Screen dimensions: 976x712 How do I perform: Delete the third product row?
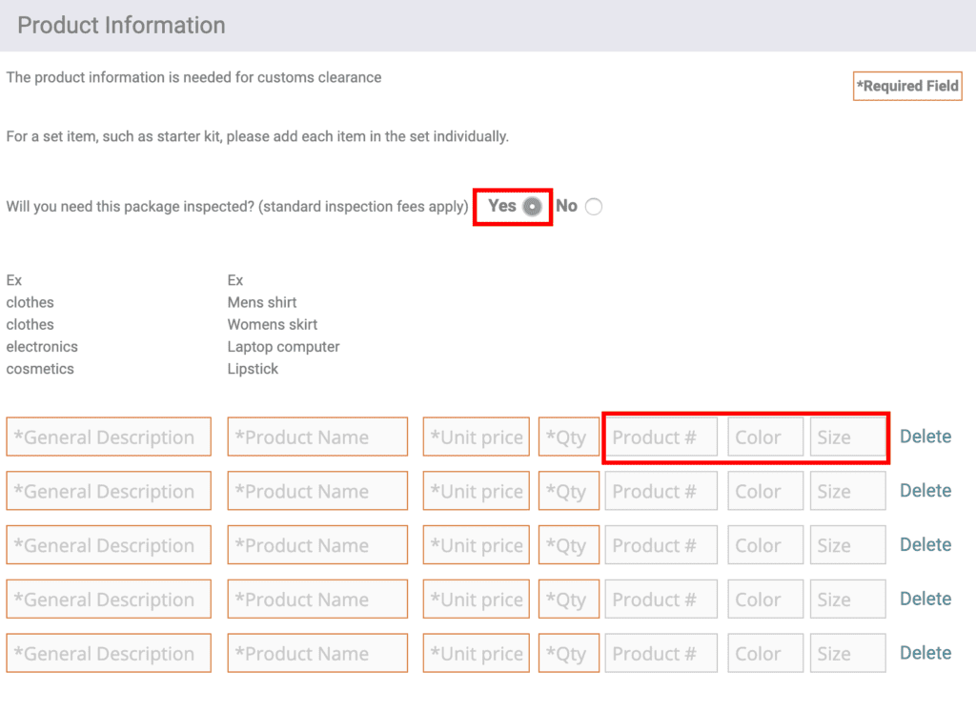[x=925, y=544]
